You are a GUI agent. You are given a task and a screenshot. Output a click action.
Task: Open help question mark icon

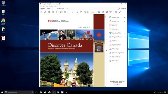(119, 9)
